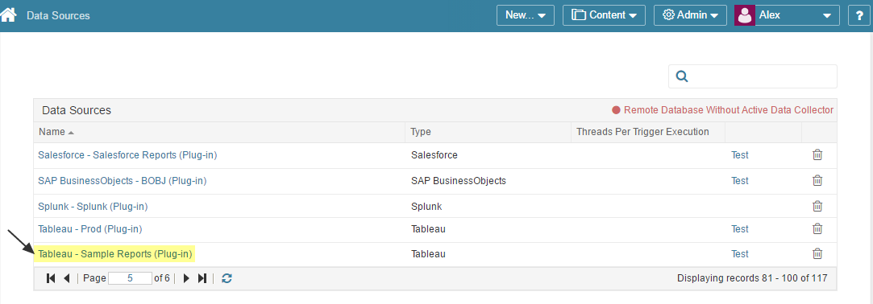Open the Help question mark button
This screenshot has height=304, width=873.
click(859, 15)
